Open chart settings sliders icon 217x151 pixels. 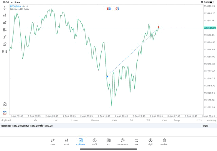[x=5, y=30]
